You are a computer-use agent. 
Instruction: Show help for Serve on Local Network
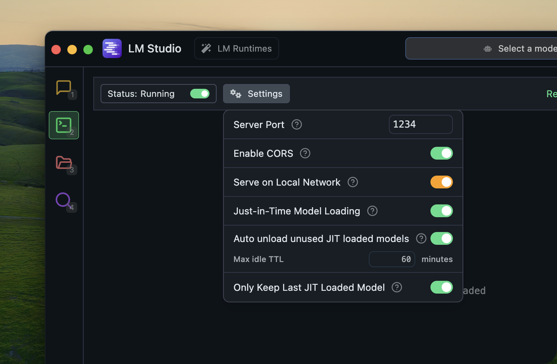click(x=353, y=182)
